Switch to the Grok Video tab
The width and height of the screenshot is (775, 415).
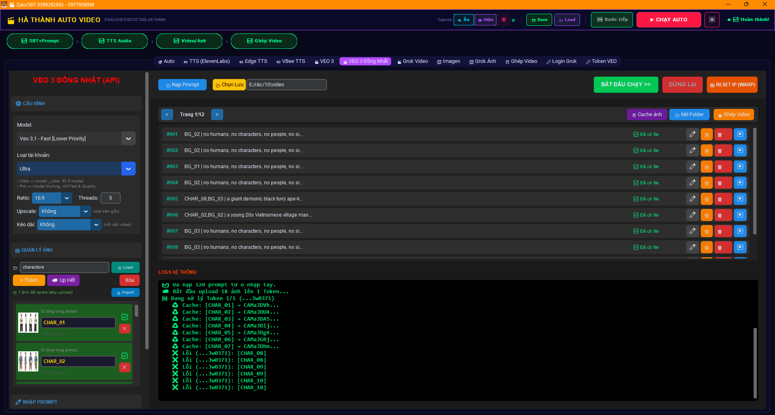413,61
